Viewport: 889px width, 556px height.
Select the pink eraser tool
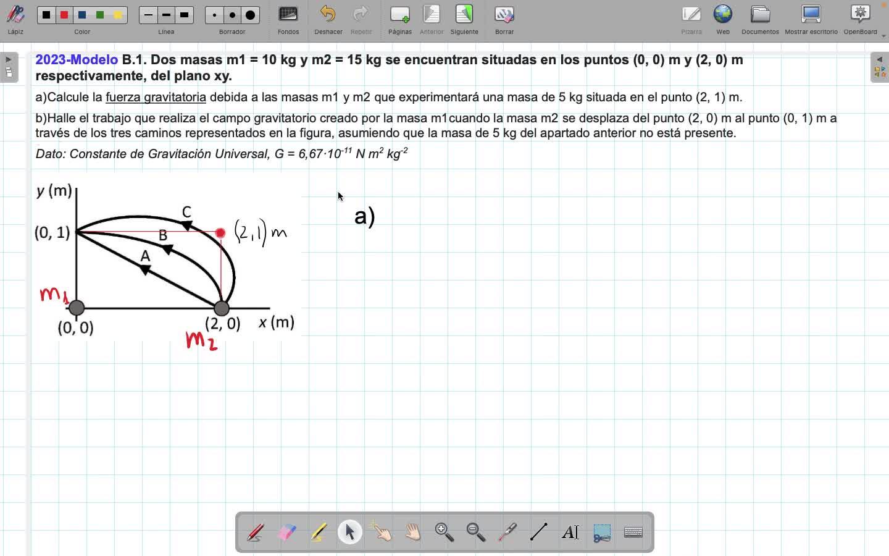click(x=287, y=532)
